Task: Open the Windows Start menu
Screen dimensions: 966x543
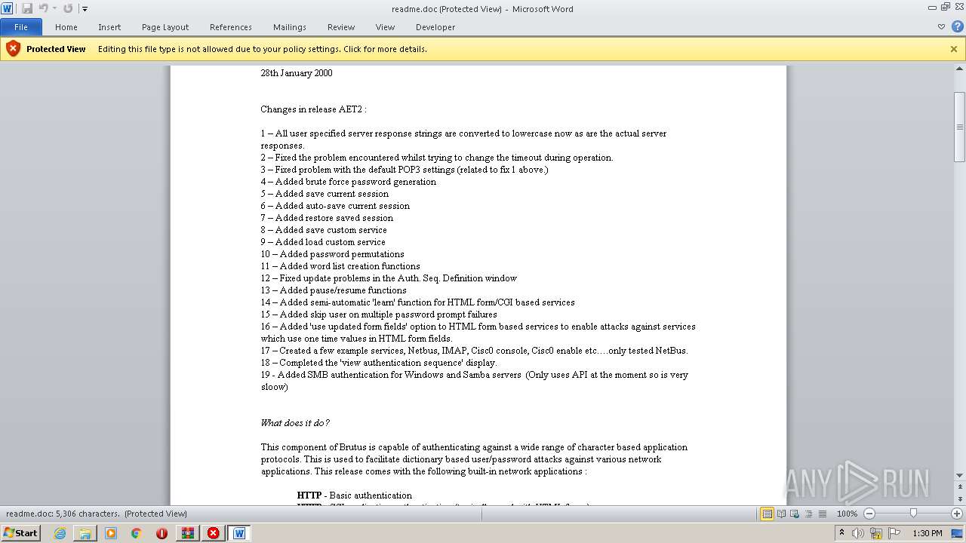Action: tap(21, 532)
